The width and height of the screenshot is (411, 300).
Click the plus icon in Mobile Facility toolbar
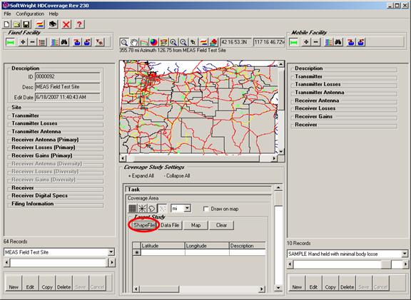306,42
